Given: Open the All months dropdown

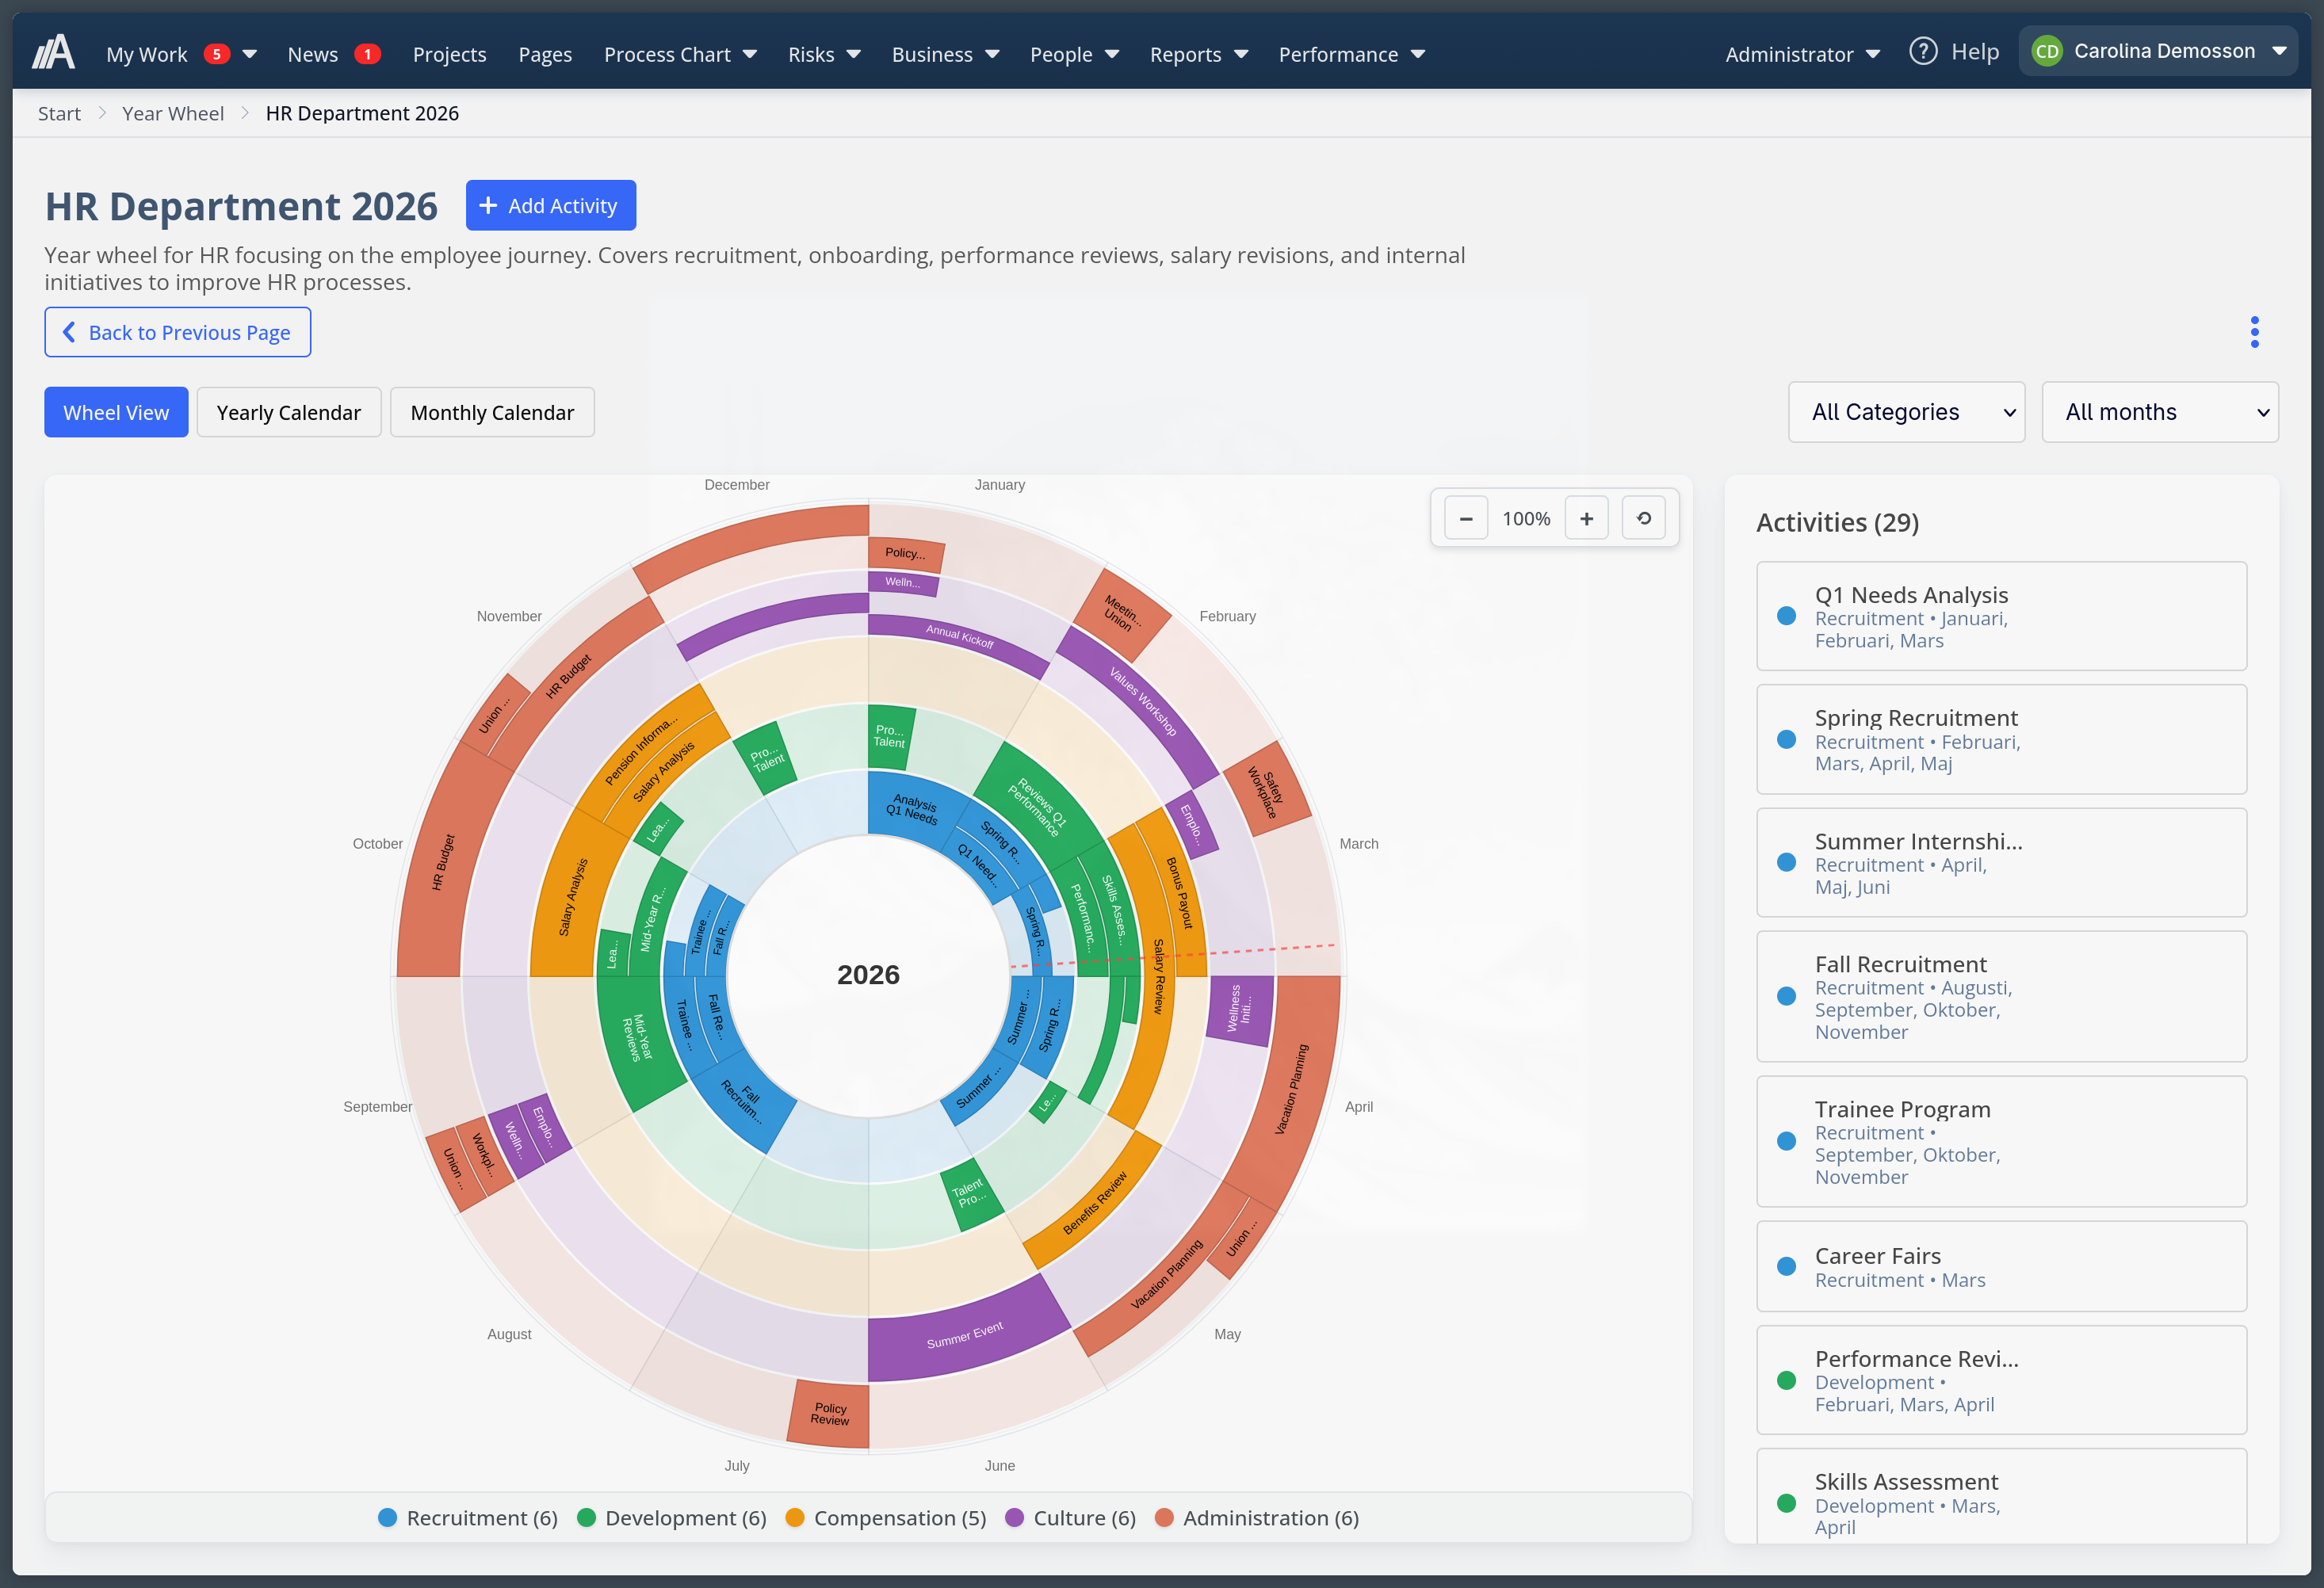Looking at the screenshot, I should (x=2159, y=412).
